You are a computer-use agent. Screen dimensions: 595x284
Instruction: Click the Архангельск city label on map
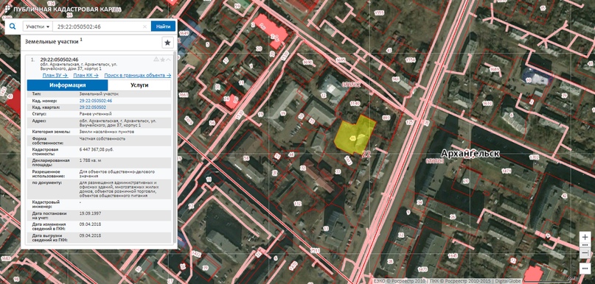[470, 153]
